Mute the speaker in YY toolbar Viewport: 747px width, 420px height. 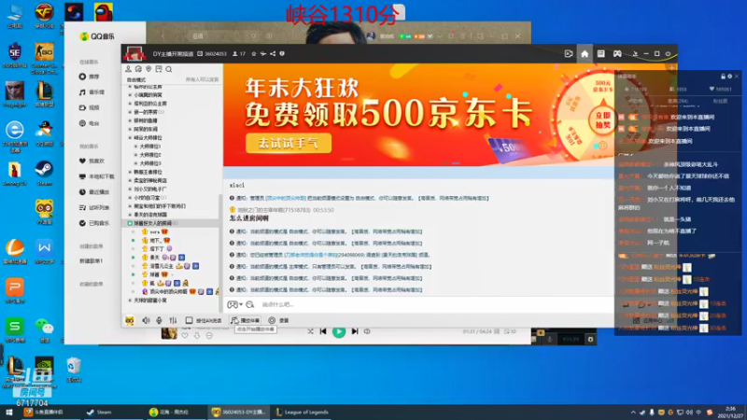[146, 320]
